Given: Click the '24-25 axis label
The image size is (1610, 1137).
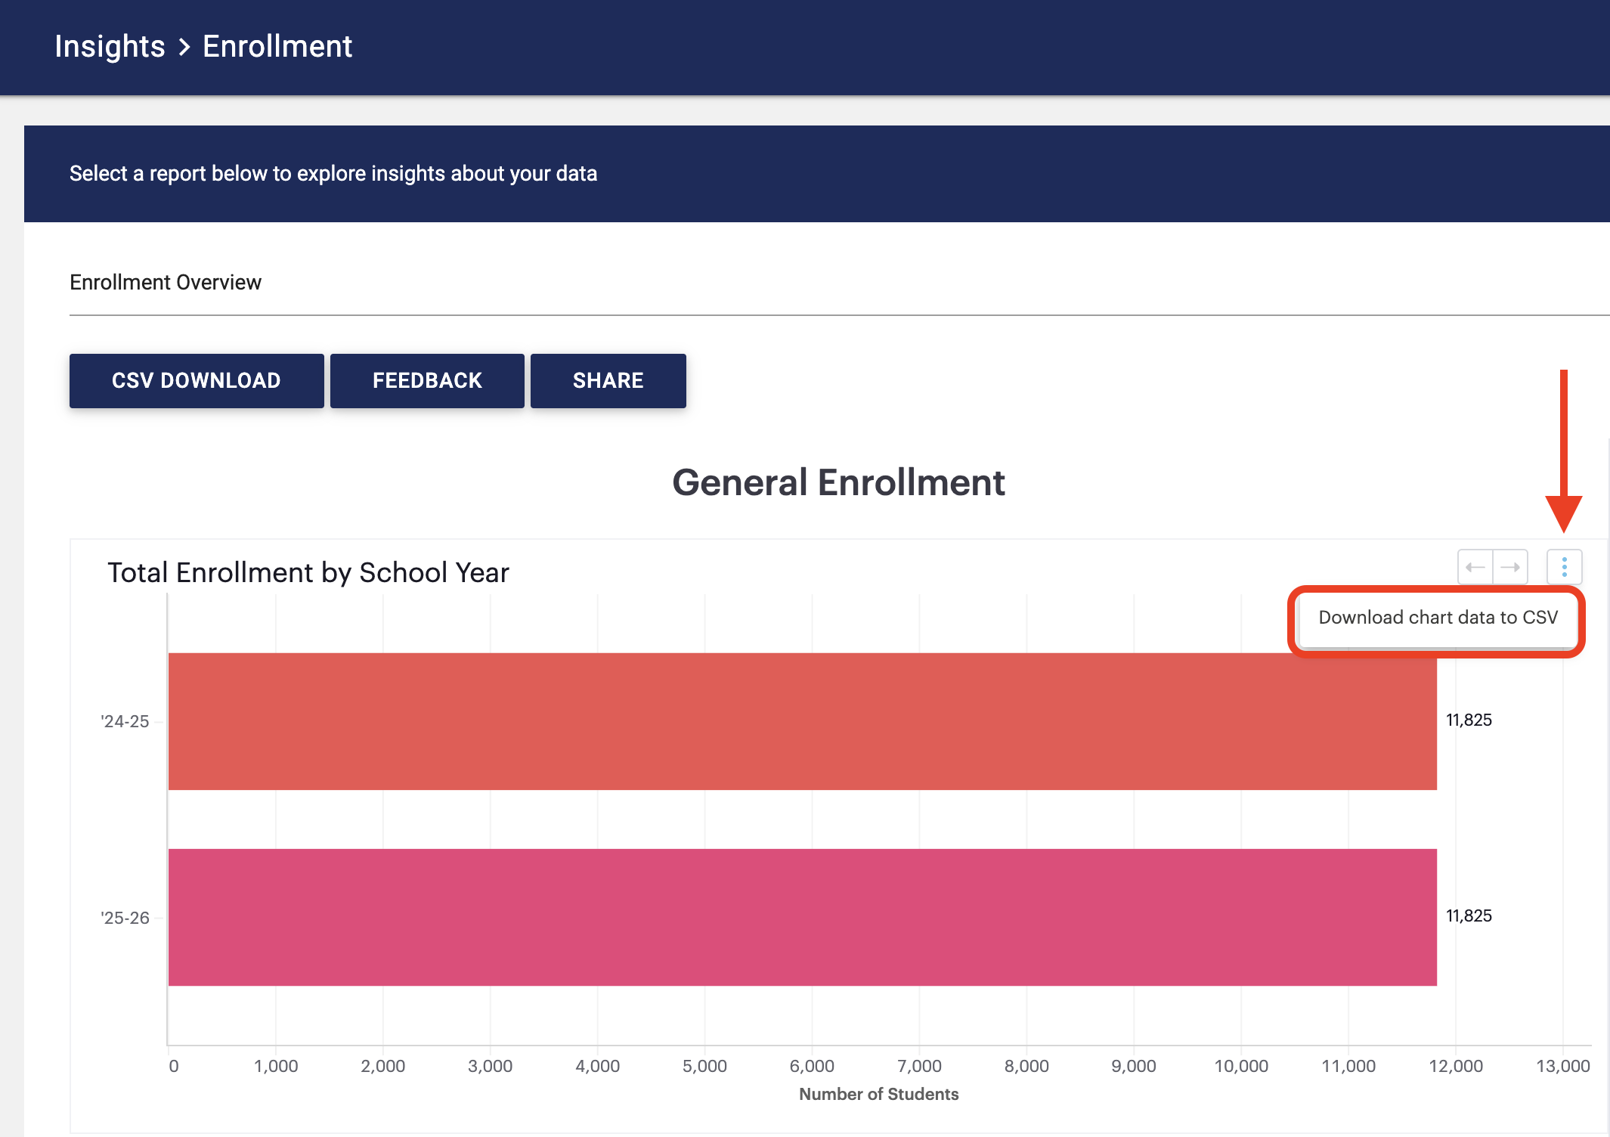Looking at the screenshot, I should [x=125, y=722].
